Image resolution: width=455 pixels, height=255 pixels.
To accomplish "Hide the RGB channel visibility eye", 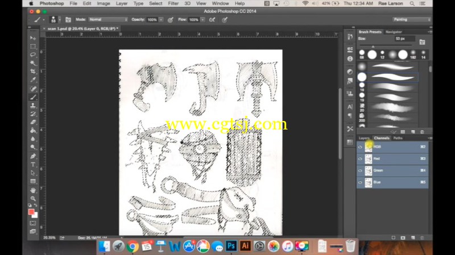I will click(x=360, y=147).
